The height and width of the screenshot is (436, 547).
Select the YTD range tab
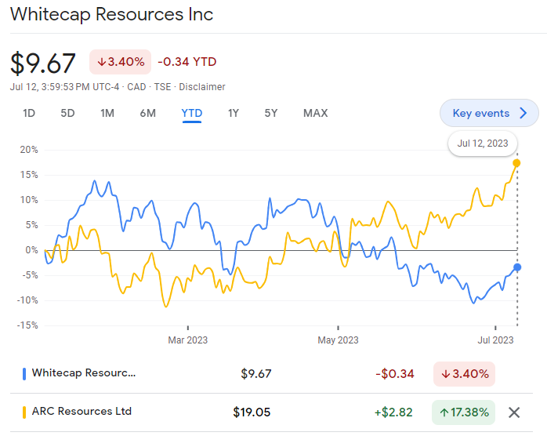tap(191, 113)
